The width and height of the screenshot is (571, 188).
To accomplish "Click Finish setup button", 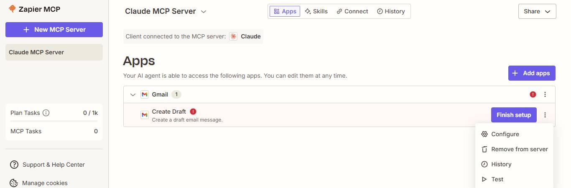I will [514, 115].
